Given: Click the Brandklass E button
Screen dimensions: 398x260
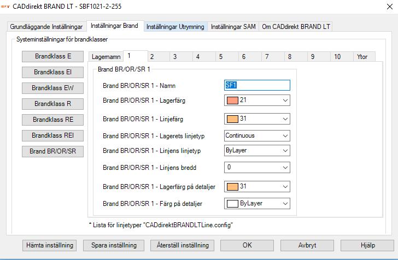Looking at the screenshot, I should [53, 56].
